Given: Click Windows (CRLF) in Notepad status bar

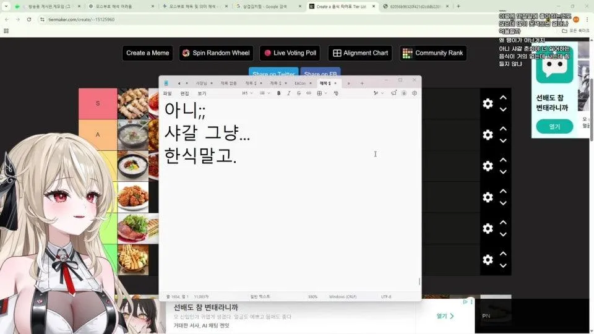Looking at the screenshot, I should 342,296.
